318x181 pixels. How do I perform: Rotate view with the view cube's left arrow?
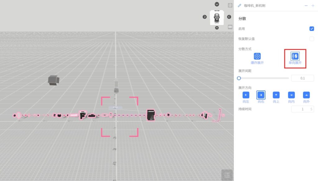point(205,17)
